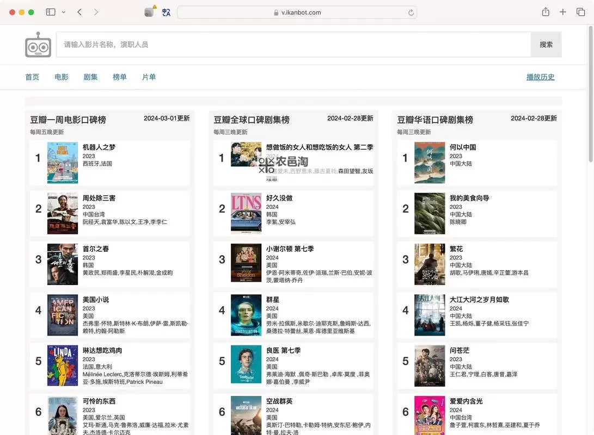Viewport: 594px width, 435px height.
Task: Select the 剧集 navigation tab
Action: click(90, 77)
